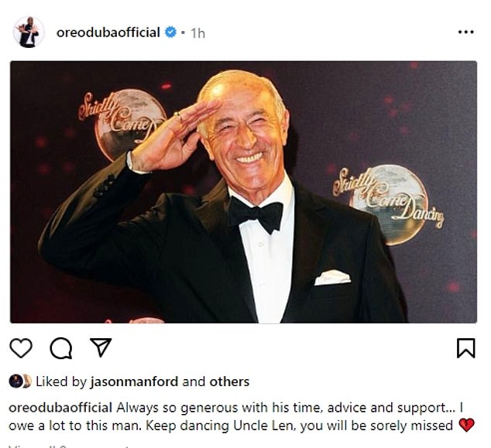This screenshot has height=448, width=491.
Task: Click the blue verified badge
Action: click(170, 32)
